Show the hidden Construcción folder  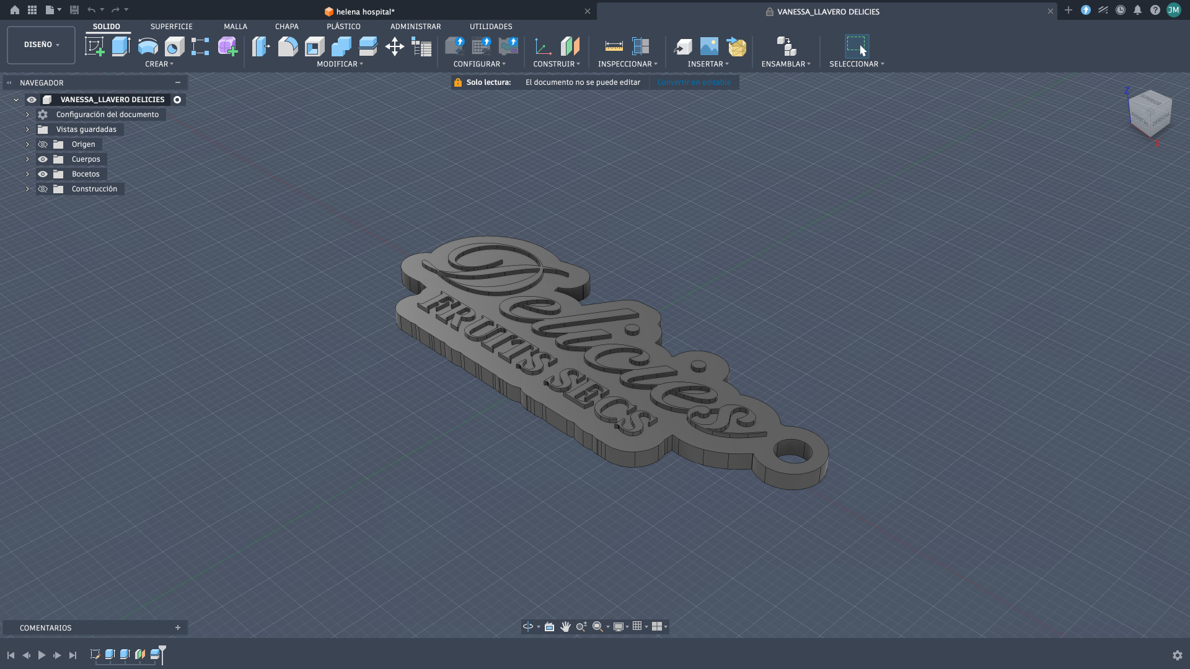(43, 189)
